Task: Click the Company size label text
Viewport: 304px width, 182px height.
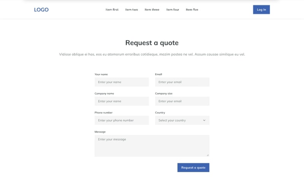Action: click(164, 93)
